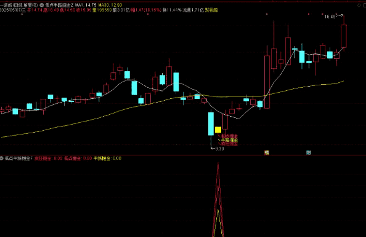Select the yellow signal candlestick
Viewport: 366px width, 237px height.
click(x=218, y=130)
